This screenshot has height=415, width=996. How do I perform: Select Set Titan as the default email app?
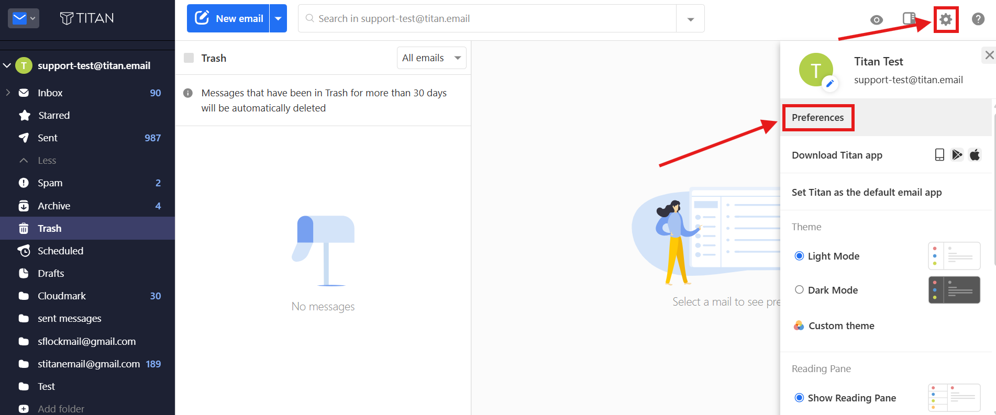[867, 192]
